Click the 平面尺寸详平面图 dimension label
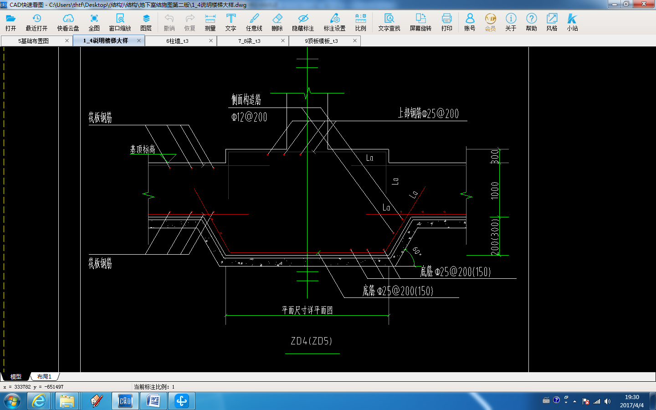This screenshot has width=656, height=410. coord(307,310)
